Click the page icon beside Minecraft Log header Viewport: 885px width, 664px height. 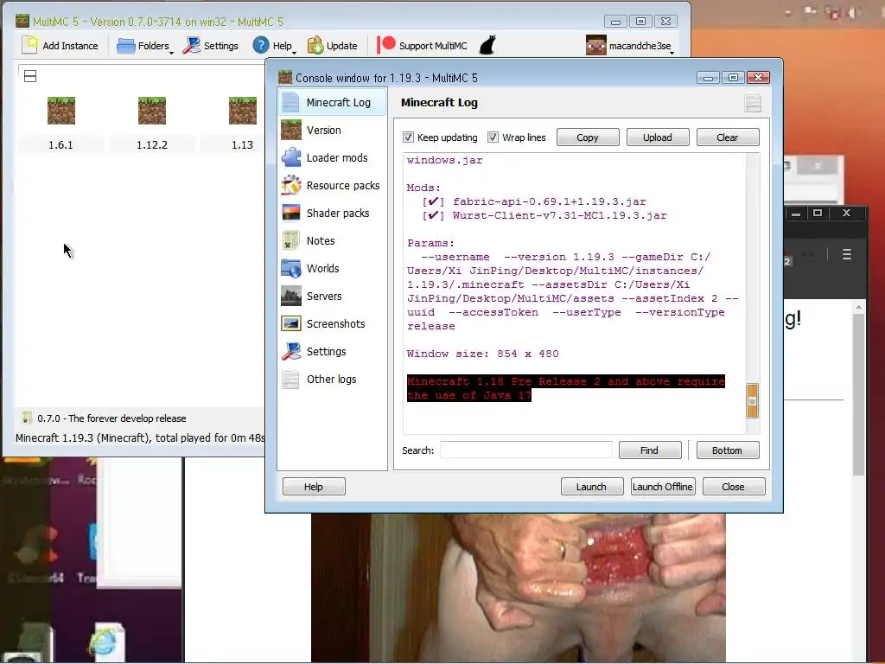[753, 102]
